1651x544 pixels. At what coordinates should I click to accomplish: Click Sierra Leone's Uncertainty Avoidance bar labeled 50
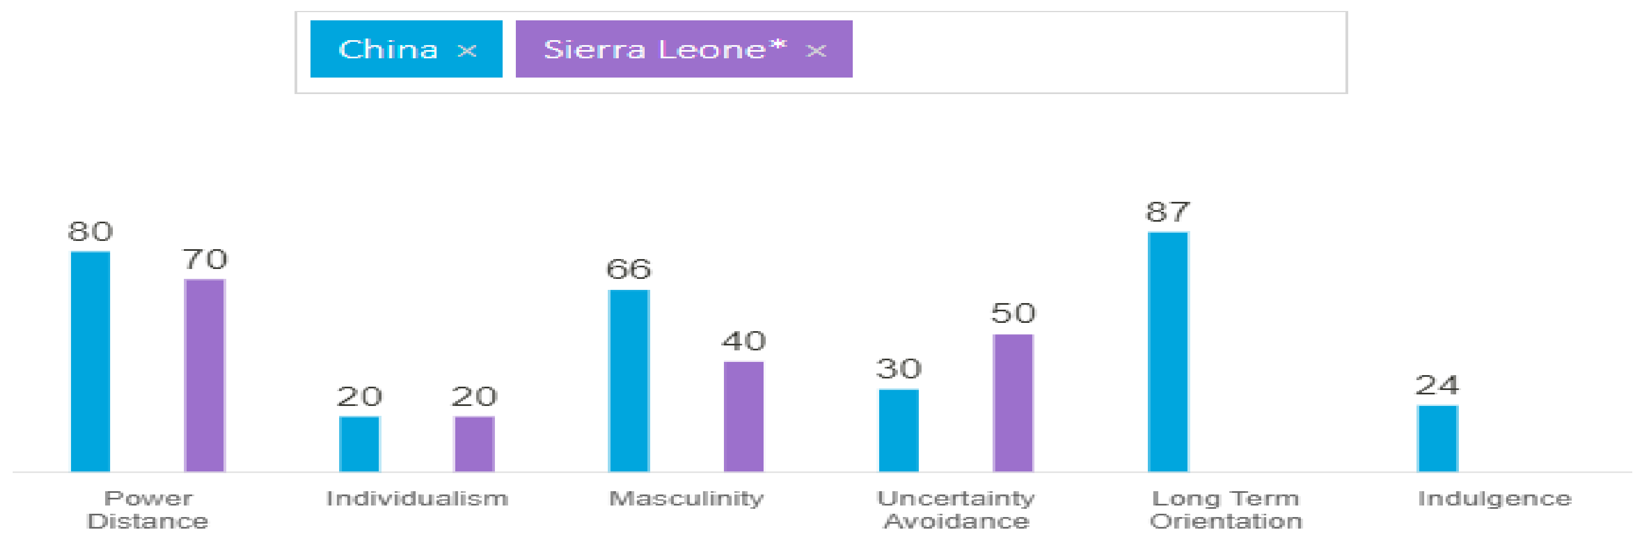coord(1014,403)
